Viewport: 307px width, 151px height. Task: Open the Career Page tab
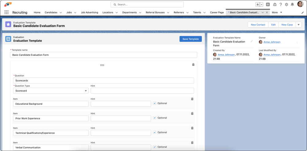point(217,13)
